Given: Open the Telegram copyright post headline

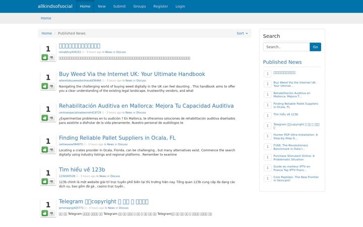Looking at the screenshot, I should (103, 201).
